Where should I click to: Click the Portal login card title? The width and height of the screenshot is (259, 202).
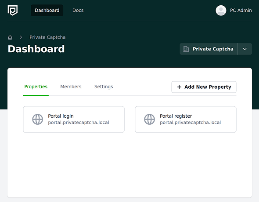tap(61, 116)
